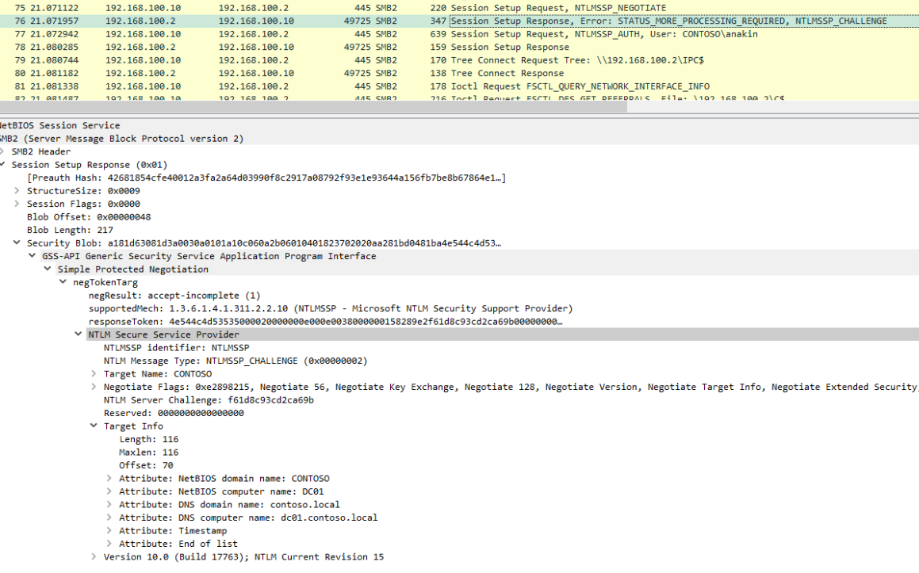This screenshot has width=919, height=573.
Task: Collapse the Security Blob node
Action: (x=17, y=243)
